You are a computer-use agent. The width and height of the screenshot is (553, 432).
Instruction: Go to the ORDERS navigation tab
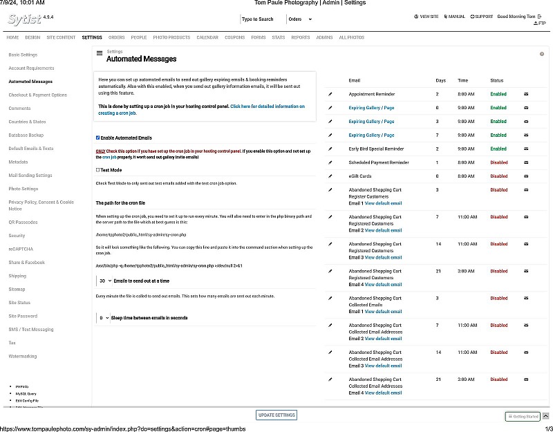[116, 37]
